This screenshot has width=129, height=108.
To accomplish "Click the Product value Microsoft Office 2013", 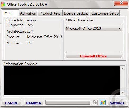I will 45,37.
